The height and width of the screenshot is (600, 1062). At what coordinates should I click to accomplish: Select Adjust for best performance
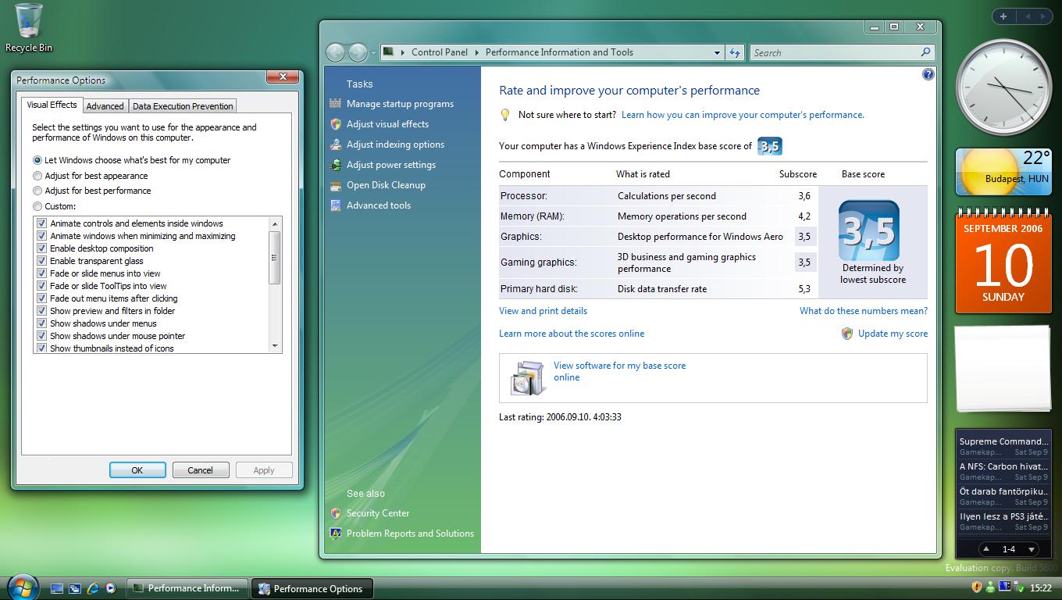coord(37,191)
